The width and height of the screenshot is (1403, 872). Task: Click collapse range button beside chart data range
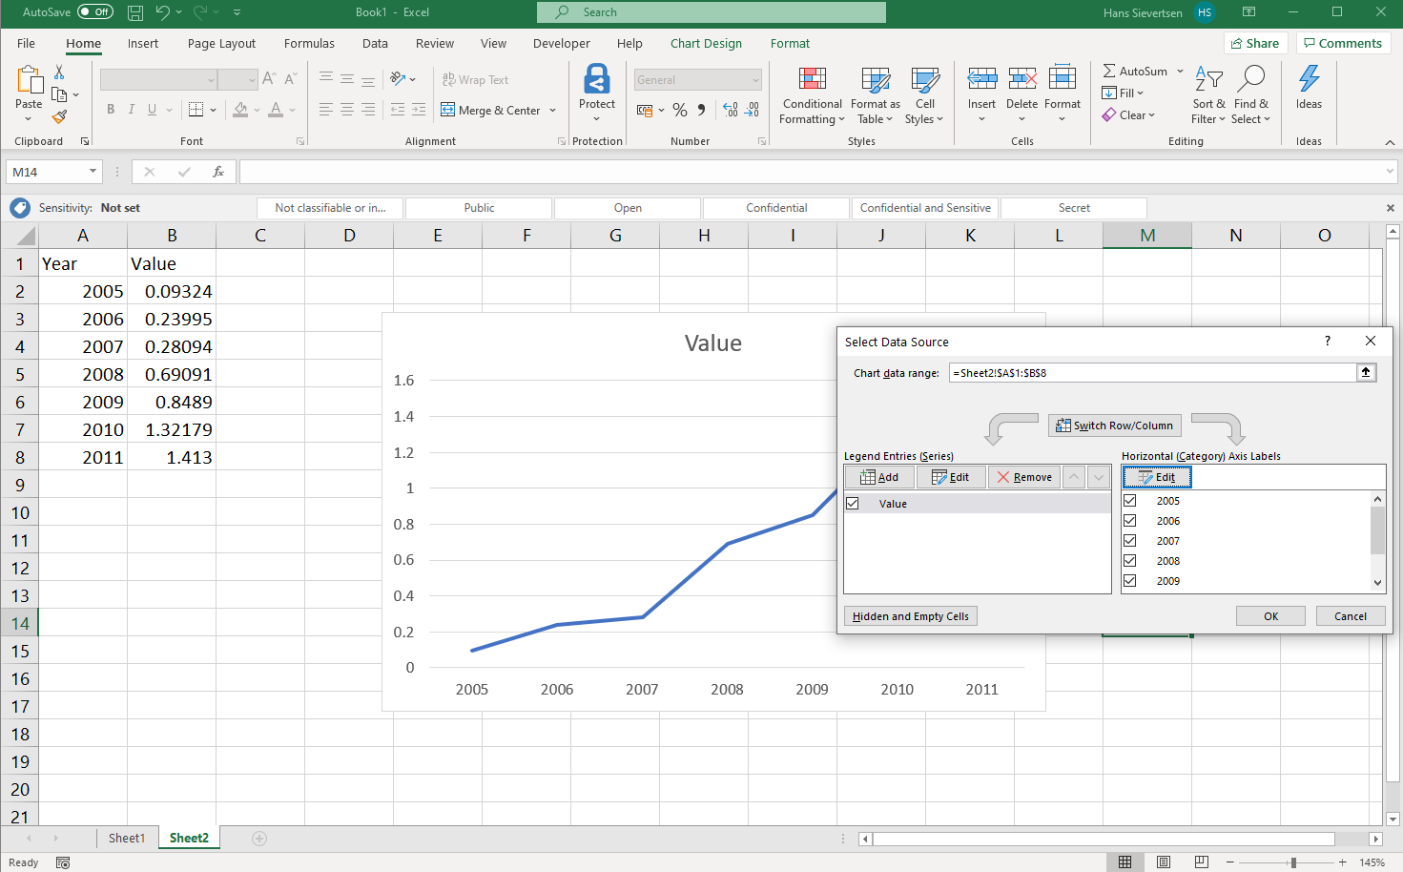click(x=1366, y=373)
